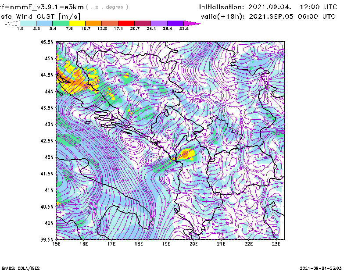Click the '2021-09-04-23:03' timestamp
Viewport: 351px width, 271px height.
(x=321, y=268)
